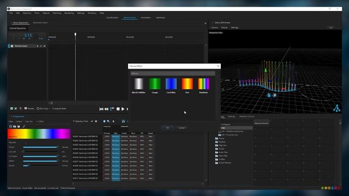The height and width of the screenshot is (196, 349).
Task: Open the No Loop dropdown
Action: tap(43, 108)
